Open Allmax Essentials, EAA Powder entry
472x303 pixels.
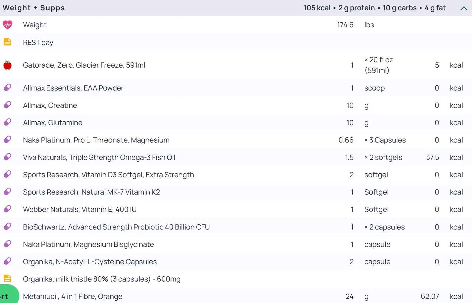73,88
